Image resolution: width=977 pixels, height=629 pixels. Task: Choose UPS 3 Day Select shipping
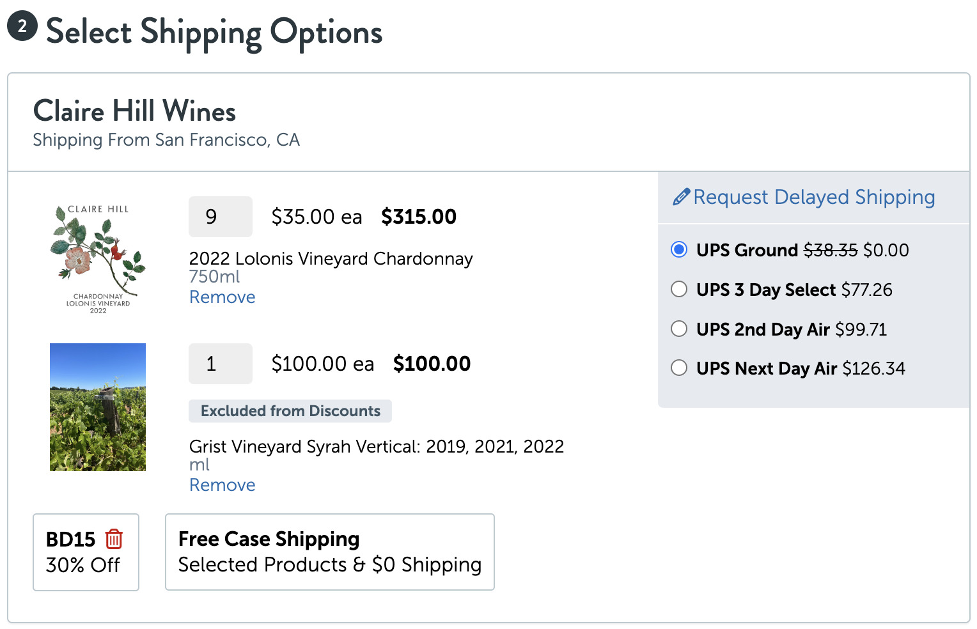[679, 289]
